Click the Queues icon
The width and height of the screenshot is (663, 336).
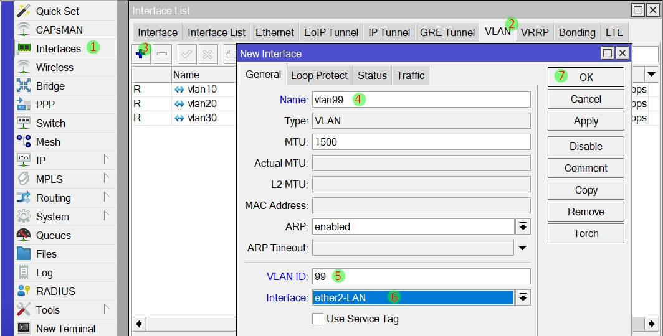click(x=24, y=235)
